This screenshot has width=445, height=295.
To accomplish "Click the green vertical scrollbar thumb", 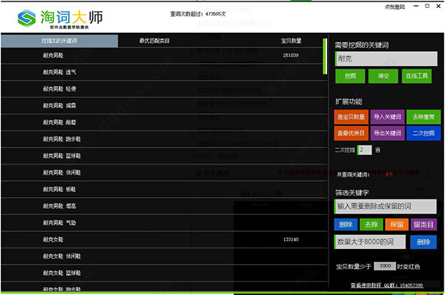I will click(x=325, y=56).
